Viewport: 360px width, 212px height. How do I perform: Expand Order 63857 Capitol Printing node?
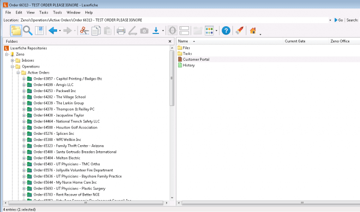24,79
